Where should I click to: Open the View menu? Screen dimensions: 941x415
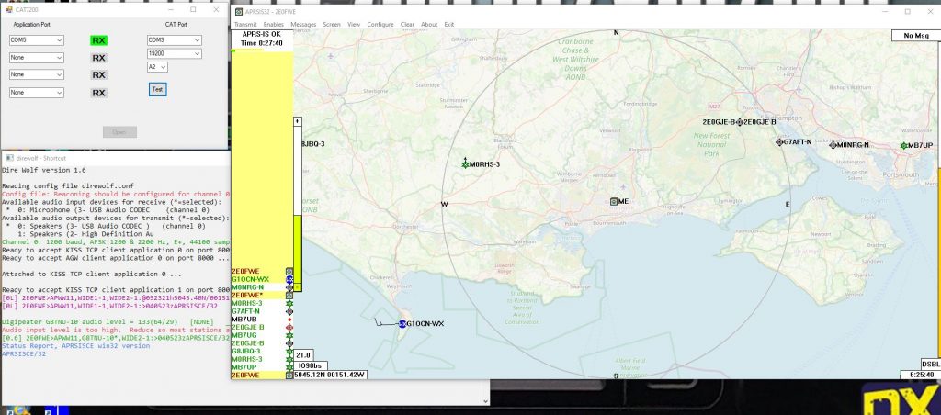click(x=354, y=25)
